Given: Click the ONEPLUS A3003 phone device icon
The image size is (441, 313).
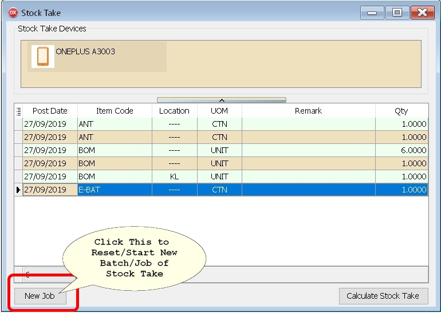Looking at the screenshot, I should pyautogui.click(x=43, y=57).
